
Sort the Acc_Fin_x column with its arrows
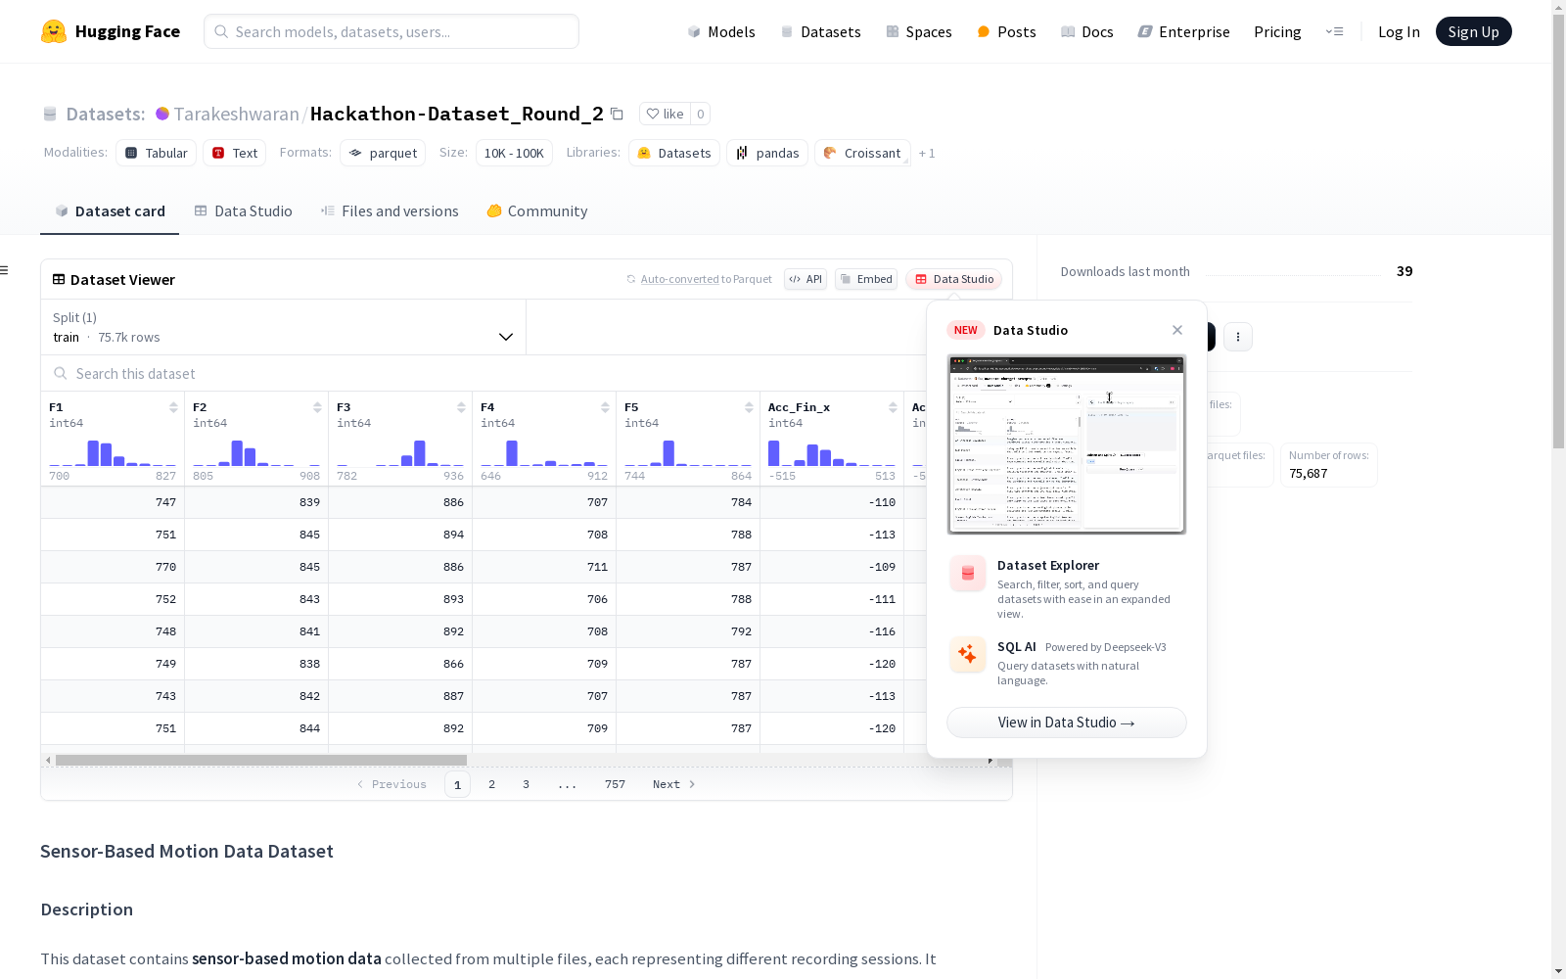[893, 407]
